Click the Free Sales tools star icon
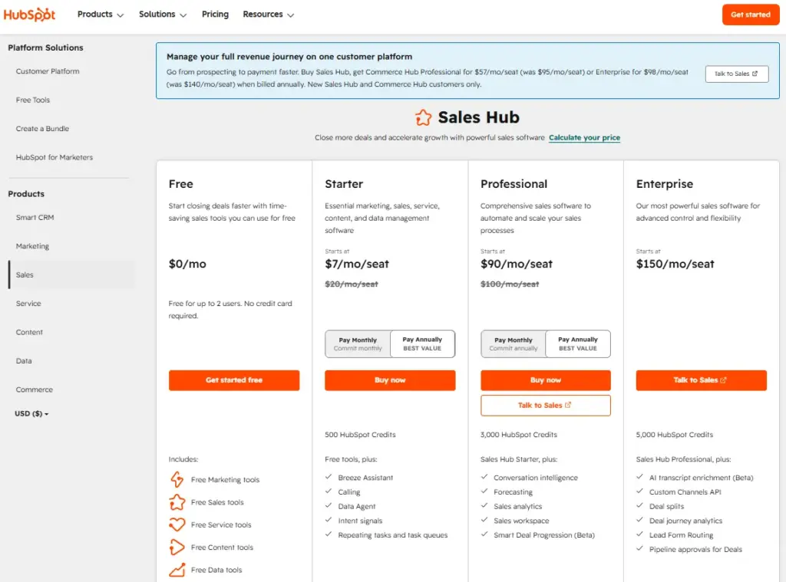This screenshot has height=582, width=786. tap(177, 501)
